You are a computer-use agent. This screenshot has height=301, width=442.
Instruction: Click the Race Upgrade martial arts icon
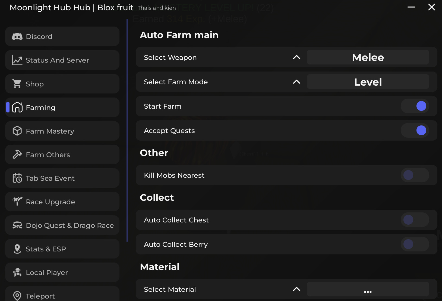click(17, 202)
